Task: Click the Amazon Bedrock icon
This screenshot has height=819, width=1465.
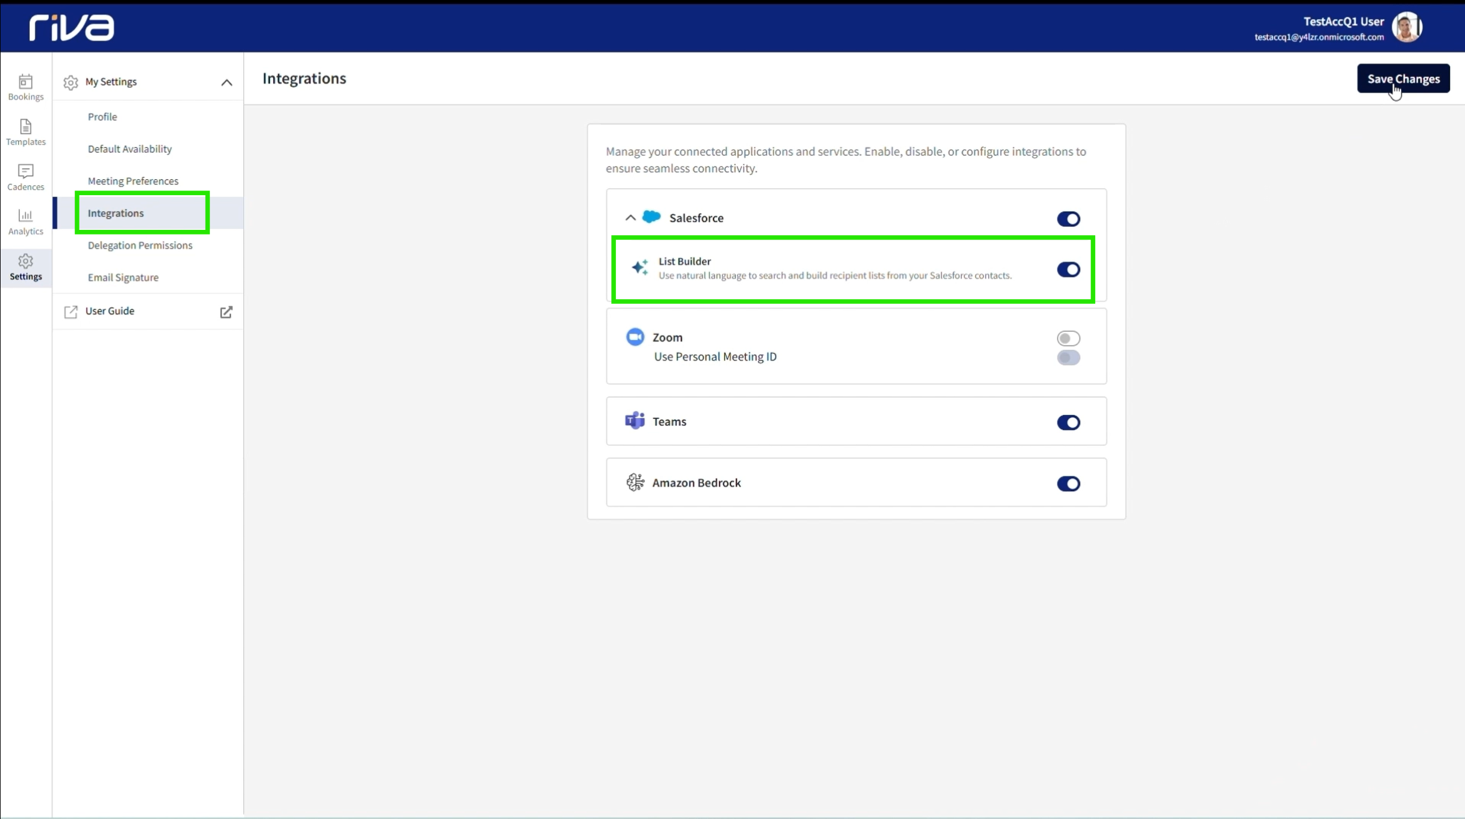Action: (x=635, y=482)
